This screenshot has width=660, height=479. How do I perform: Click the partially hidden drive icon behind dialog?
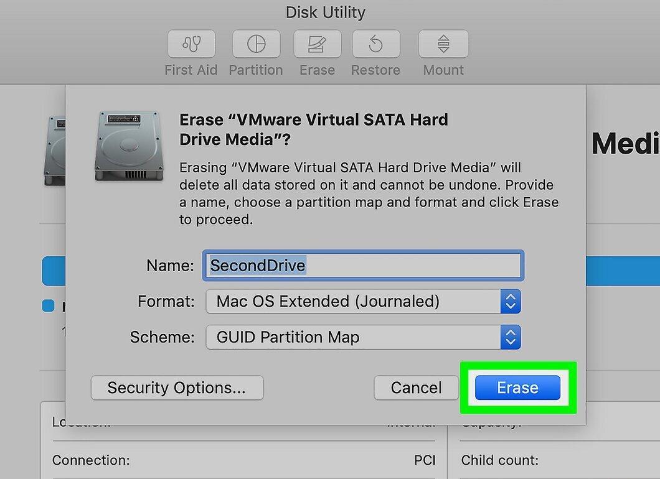pyautogui.click(x=55, y=151)
